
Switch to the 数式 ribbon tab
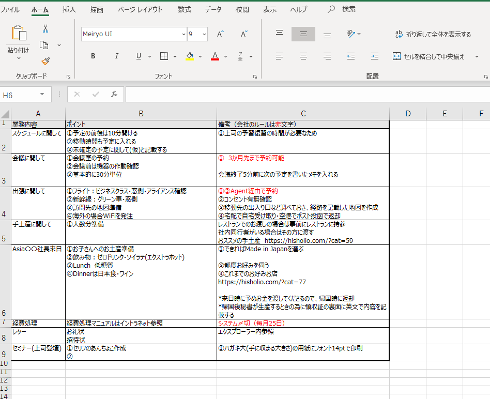click(x=184, y=9)
